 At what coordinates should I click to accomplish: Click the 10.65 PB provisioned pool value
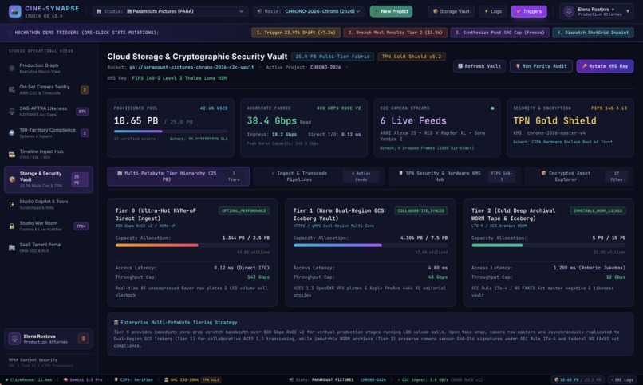tap(136, 121)
